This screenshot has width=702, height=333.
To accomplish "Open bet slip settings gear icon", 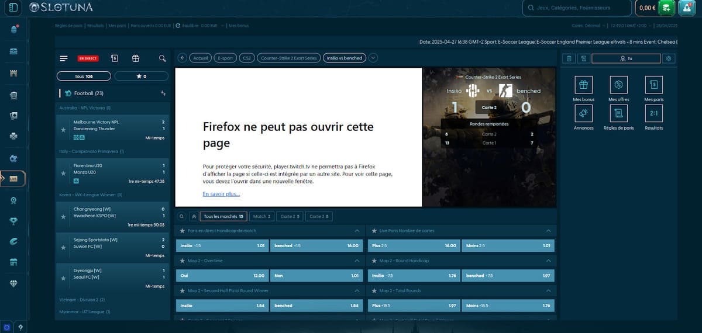I will (x=670, y=58).
